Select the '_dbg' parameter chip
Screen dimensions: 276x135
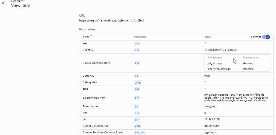138,82
